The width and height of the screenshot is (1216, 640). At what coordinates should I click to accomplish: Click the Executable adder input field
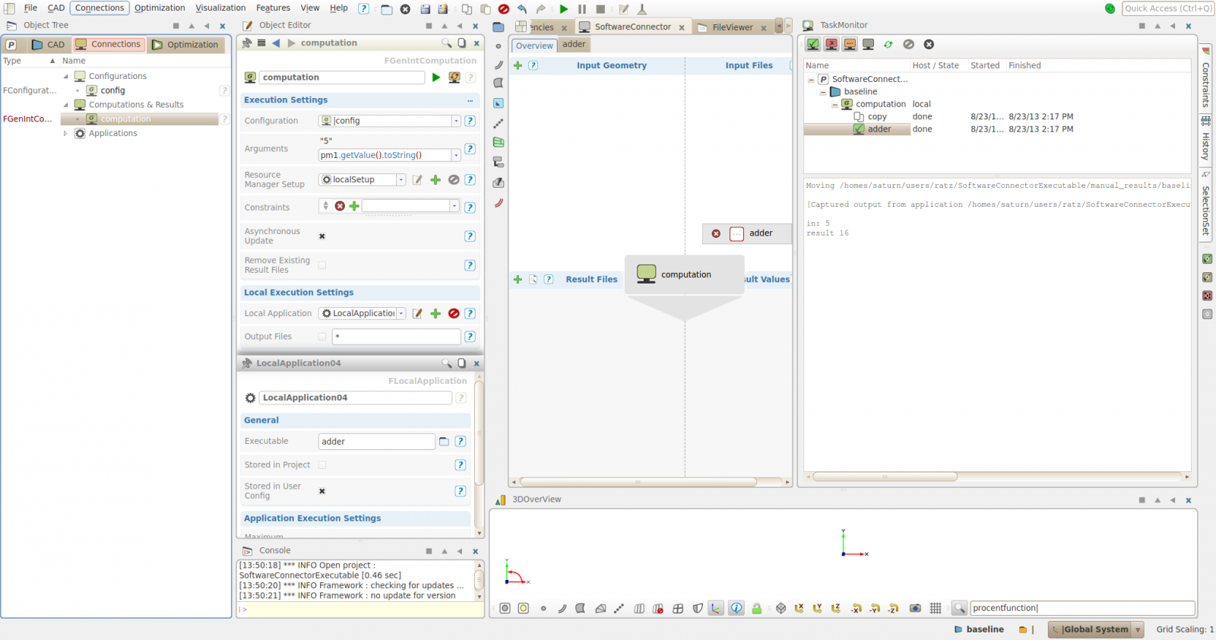(376, 442)
